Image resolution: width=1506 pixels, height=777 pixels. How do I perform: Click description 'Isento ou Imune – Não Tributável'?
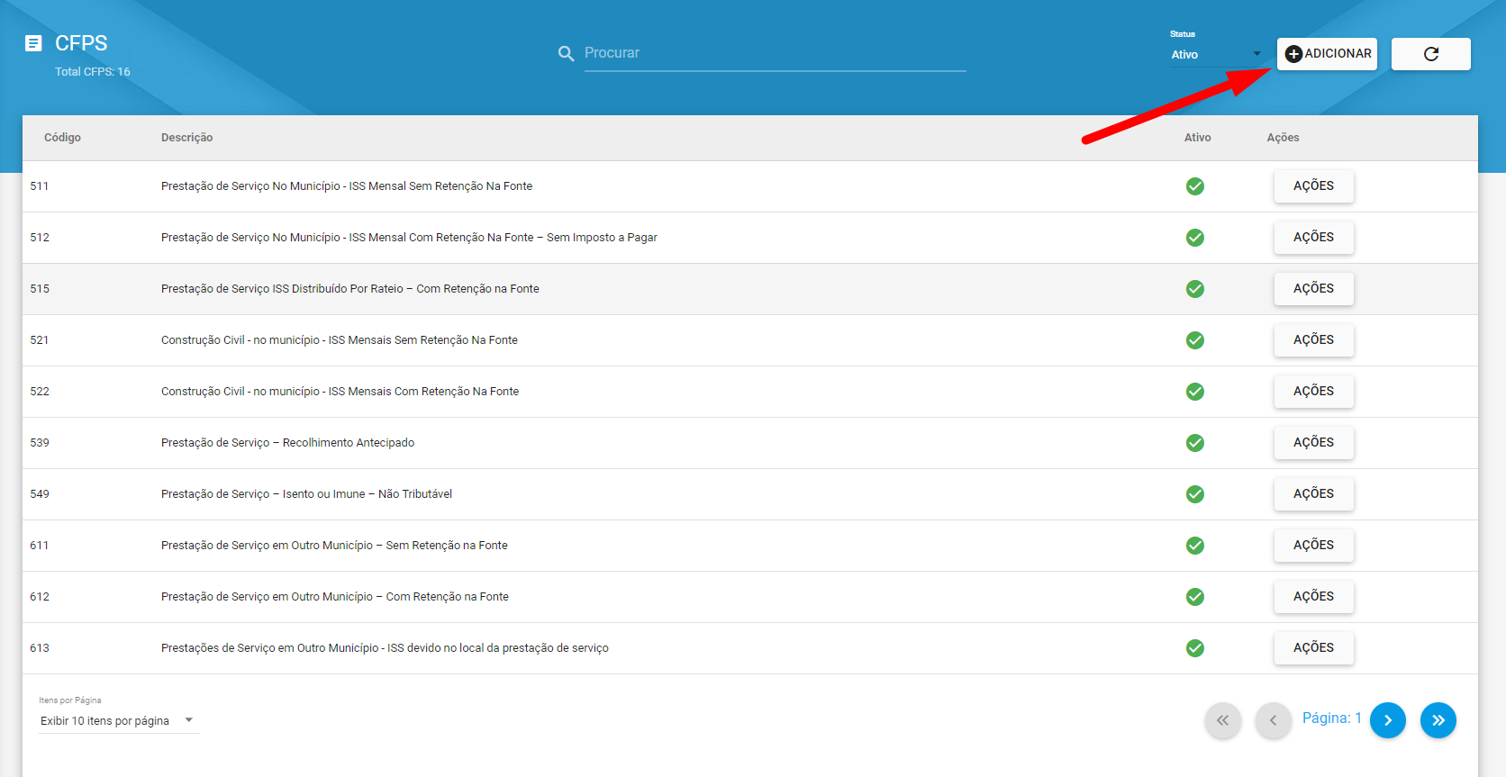[x=306, y=494]
